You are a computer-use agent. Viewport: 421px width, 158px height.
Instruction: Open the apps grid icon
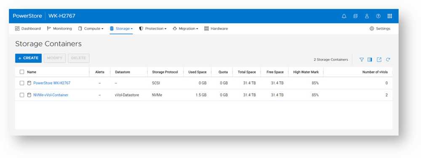pyautogui.click(x=390, y=16)
